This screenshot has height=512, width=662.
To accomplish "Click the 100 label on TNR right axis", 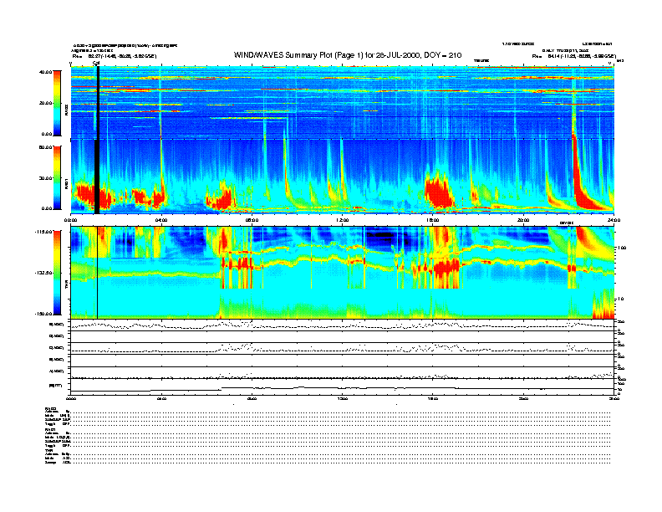I will [622, 248].
